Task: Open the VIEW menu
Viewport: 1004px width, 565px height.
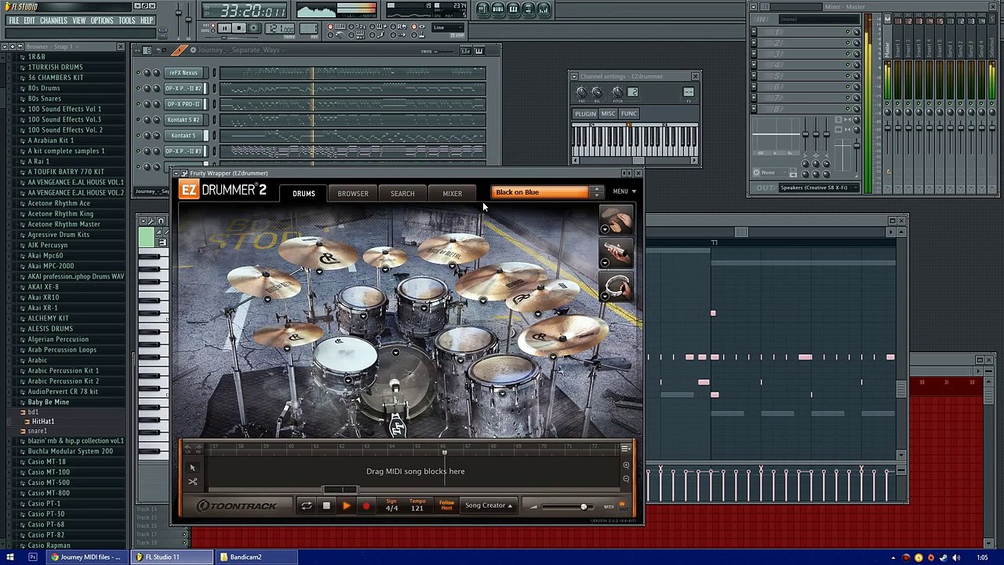Action: click(x=79, y=20)
